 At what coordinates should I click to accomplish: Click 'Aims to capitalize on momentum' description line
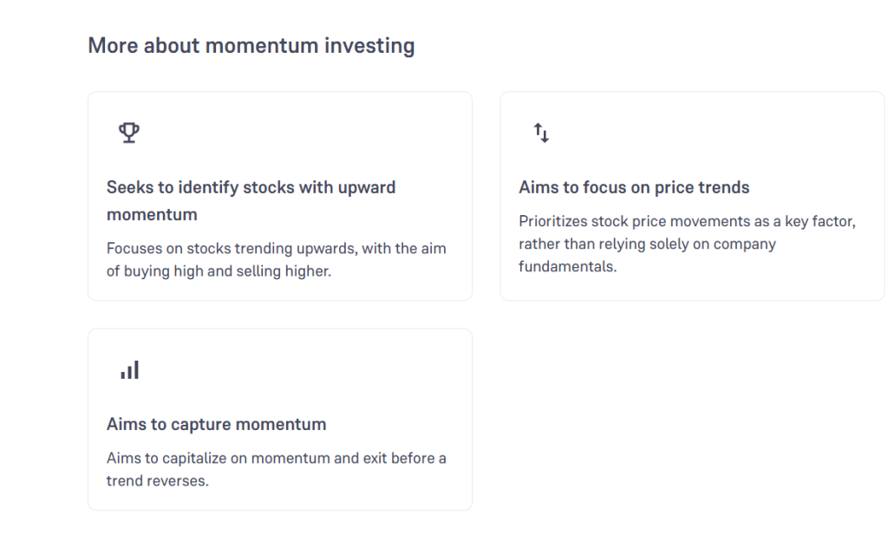[x=276, y=458]
